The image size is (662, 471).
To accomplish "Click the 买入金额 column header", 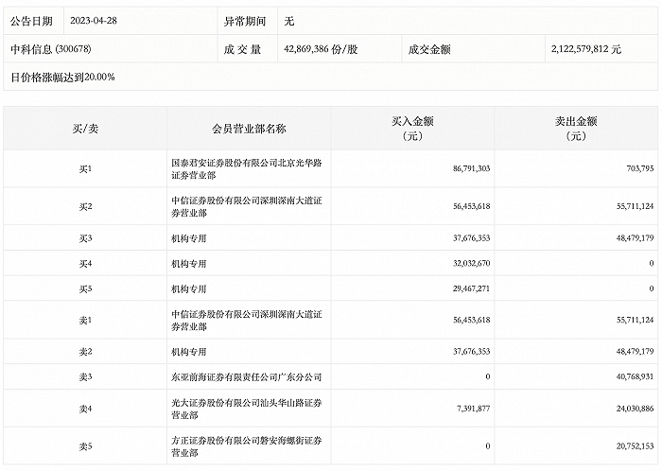I will (x=411, y=129).
